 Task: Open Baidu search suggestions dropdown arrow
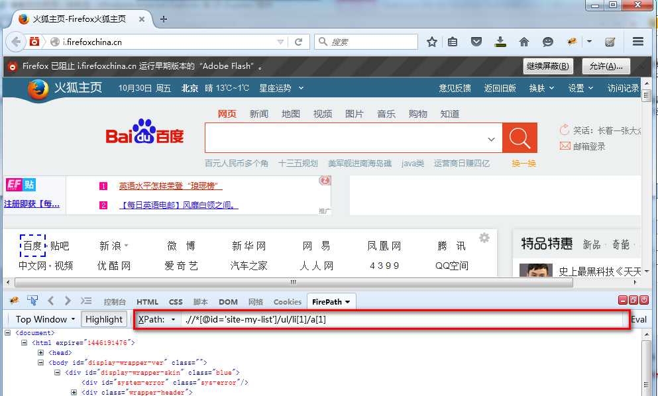(492, 139)
